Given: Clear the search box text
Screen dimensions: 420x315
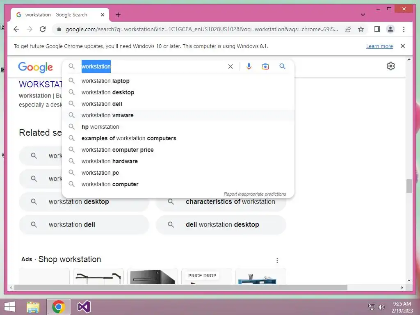Looking at the screenshot, I should (x=231, y=66).
